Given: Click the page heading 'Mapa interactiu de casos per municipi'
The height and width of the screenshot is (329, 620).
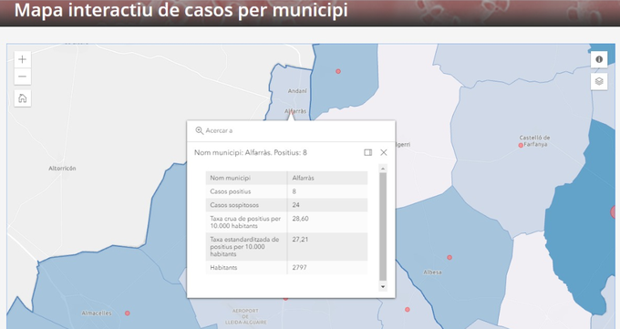Looking at the screenshot, I should pyautogui.click(x=181, y=10).
